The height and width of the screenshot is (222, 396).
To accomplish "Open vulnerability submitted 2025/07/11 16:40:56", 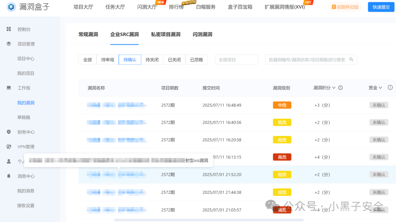I will pyautogui.click(x=117, y=122).
